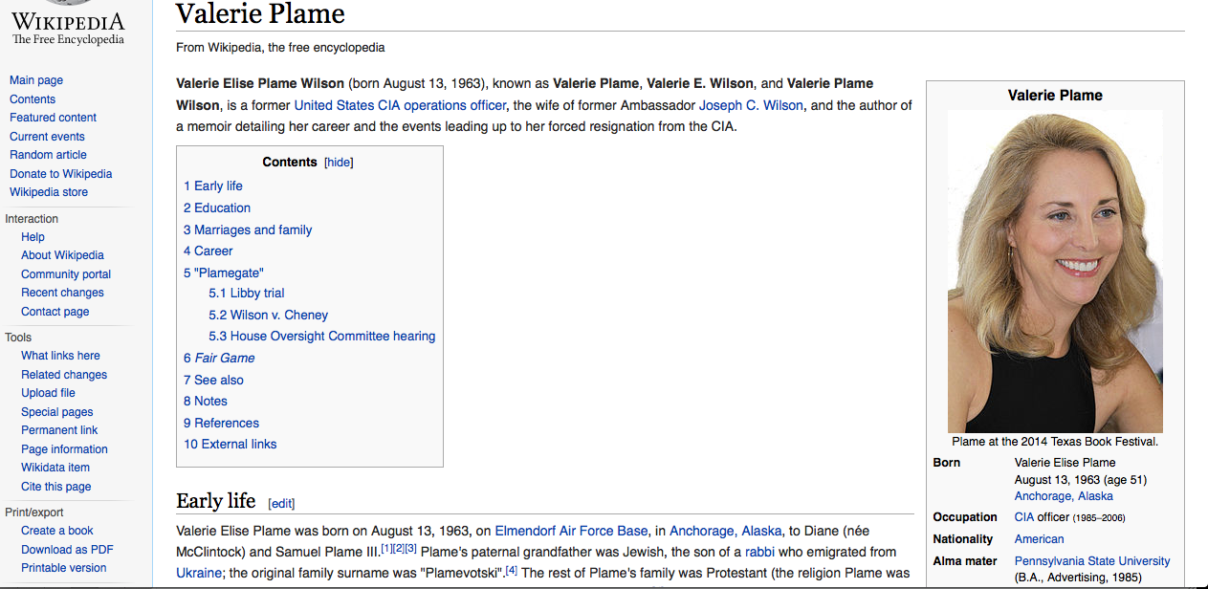Open American nationality infobox link
Viewport: 1208px width, 589px height.
click(1039, 539)
